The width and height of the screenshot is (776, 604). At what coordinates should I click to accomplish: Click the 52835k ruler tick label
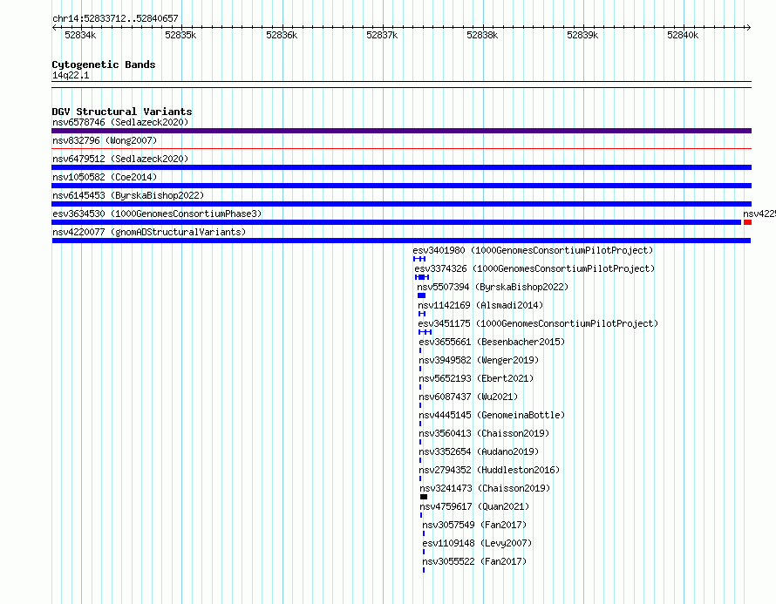coord(180,35)
